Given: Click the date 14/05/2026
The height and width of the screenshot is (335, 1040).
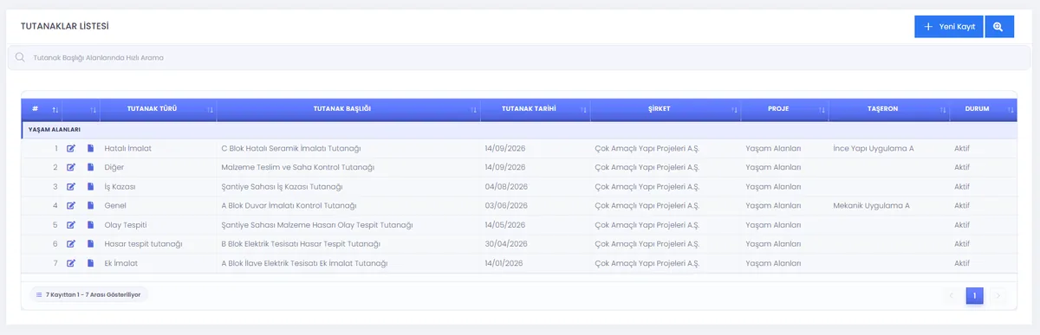Looking at the screenshot, I should click(505, 224).
